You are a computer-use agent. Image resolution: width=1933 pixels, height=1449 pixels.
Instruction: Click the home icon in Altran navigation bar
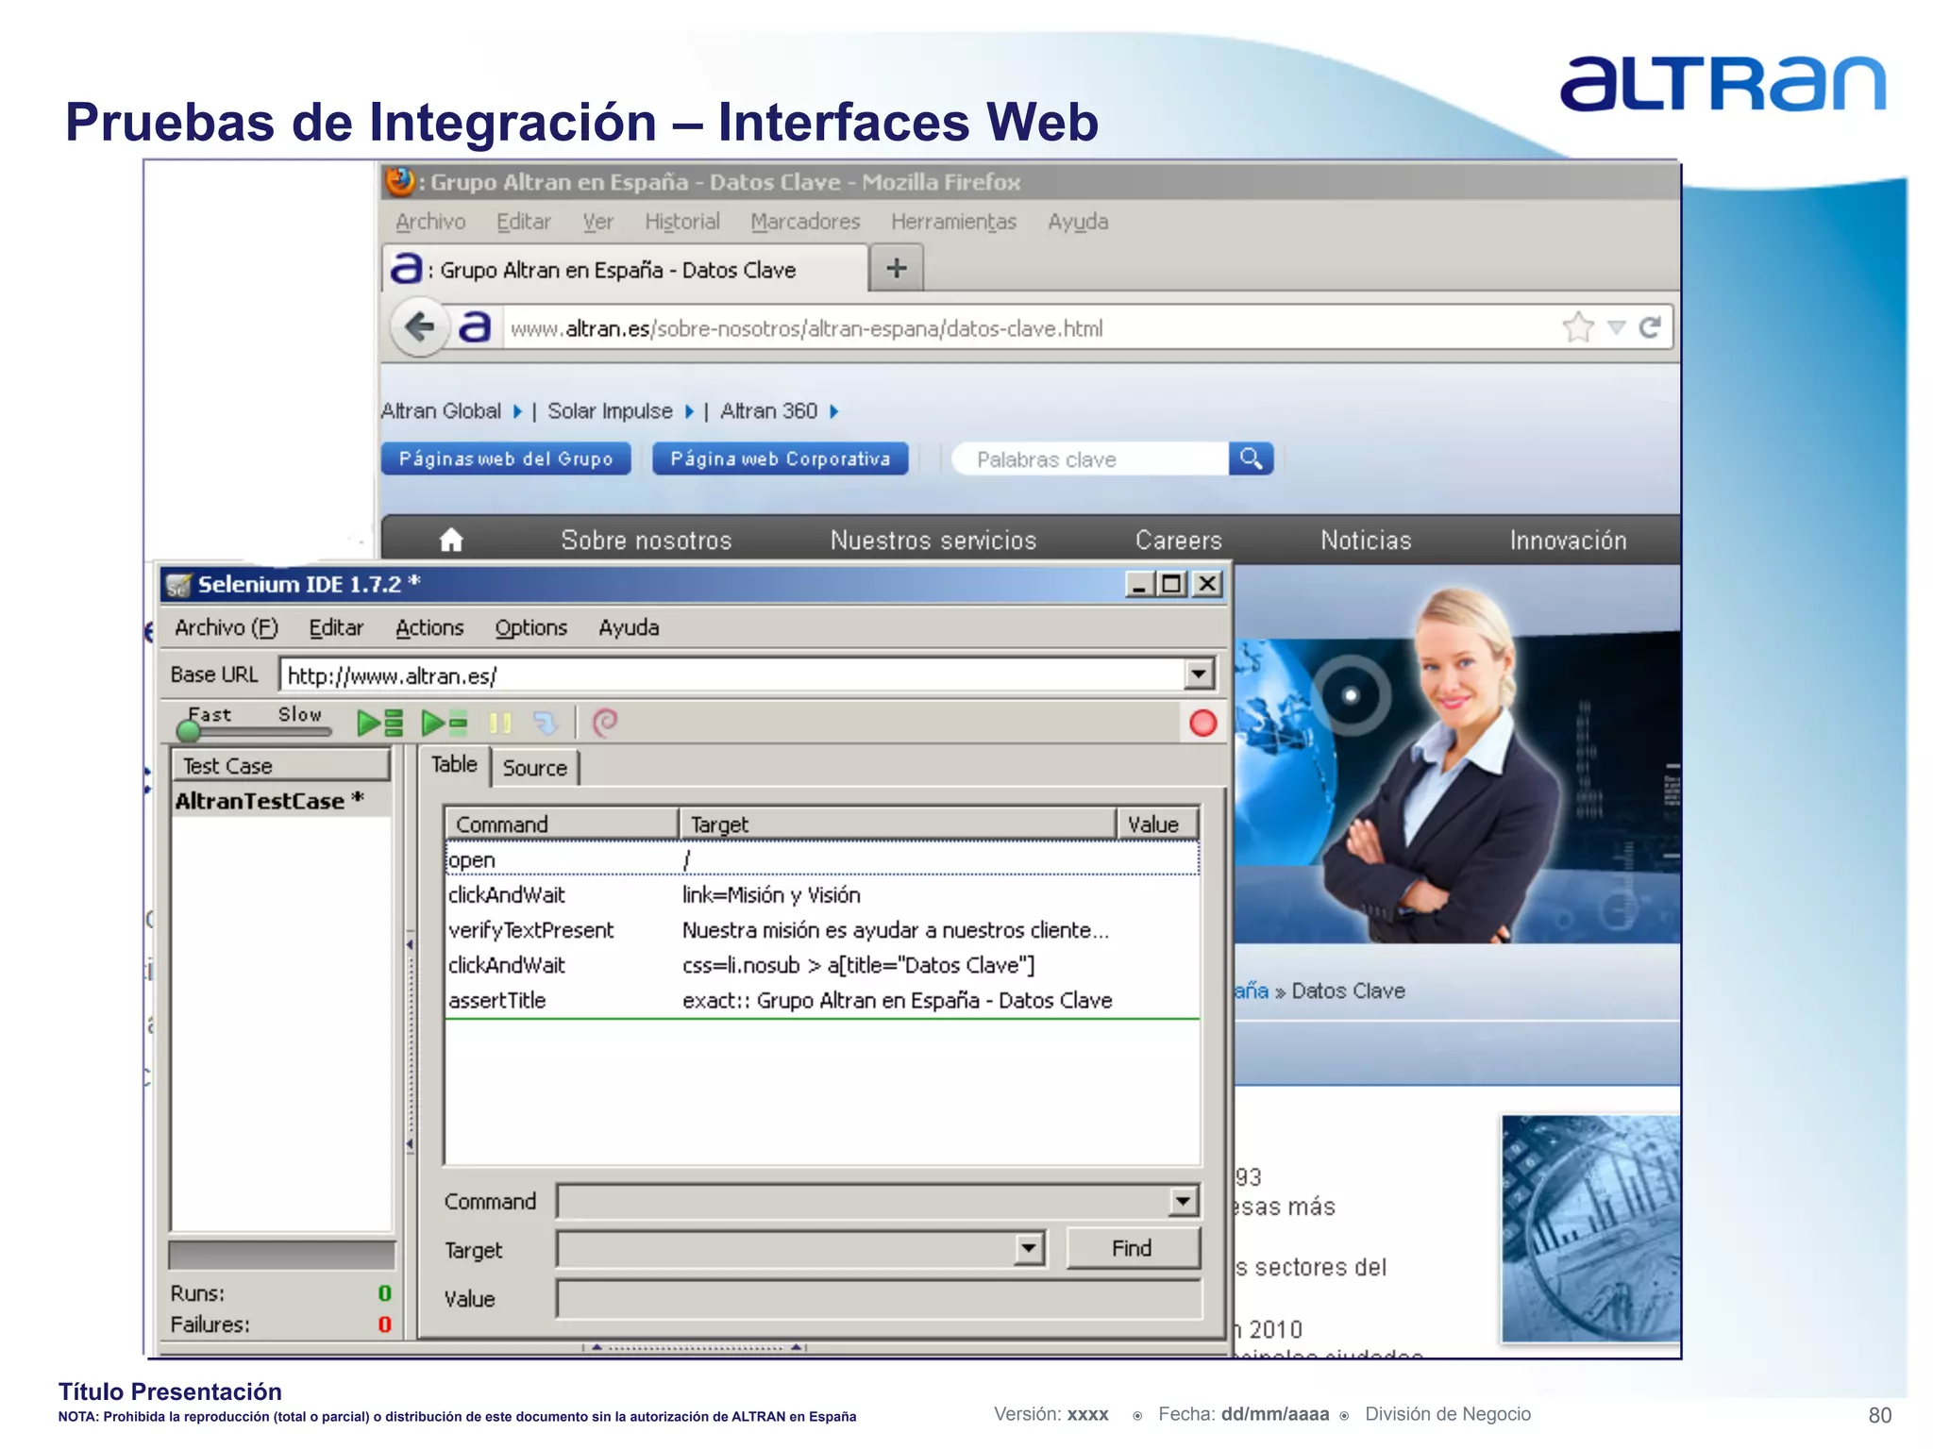[x=451, y=540]
